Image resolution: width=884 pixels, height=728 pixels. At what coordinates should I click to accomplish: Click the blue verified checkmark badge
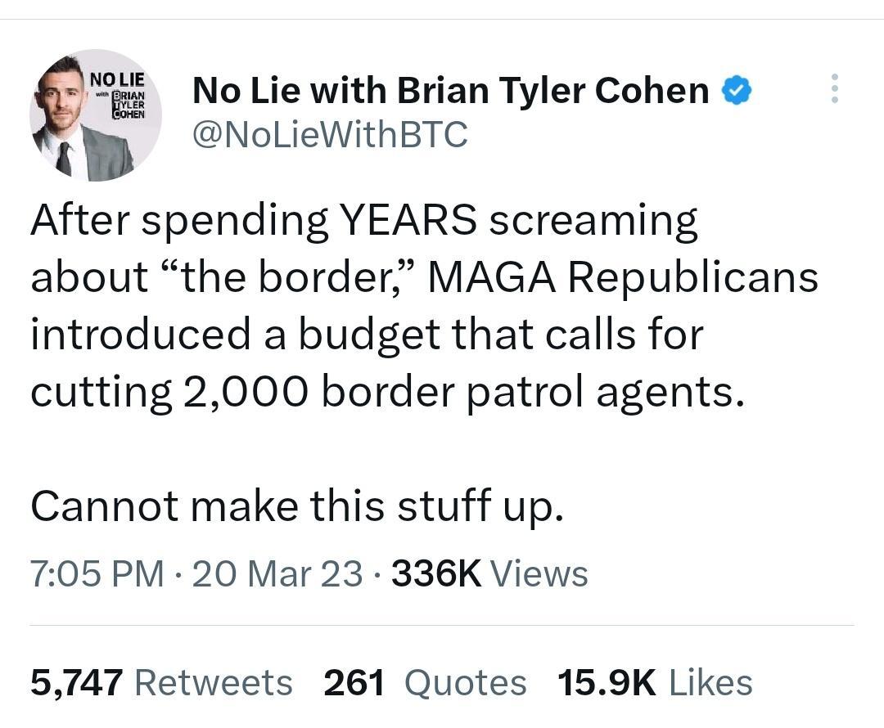click(x=735, y=90)
